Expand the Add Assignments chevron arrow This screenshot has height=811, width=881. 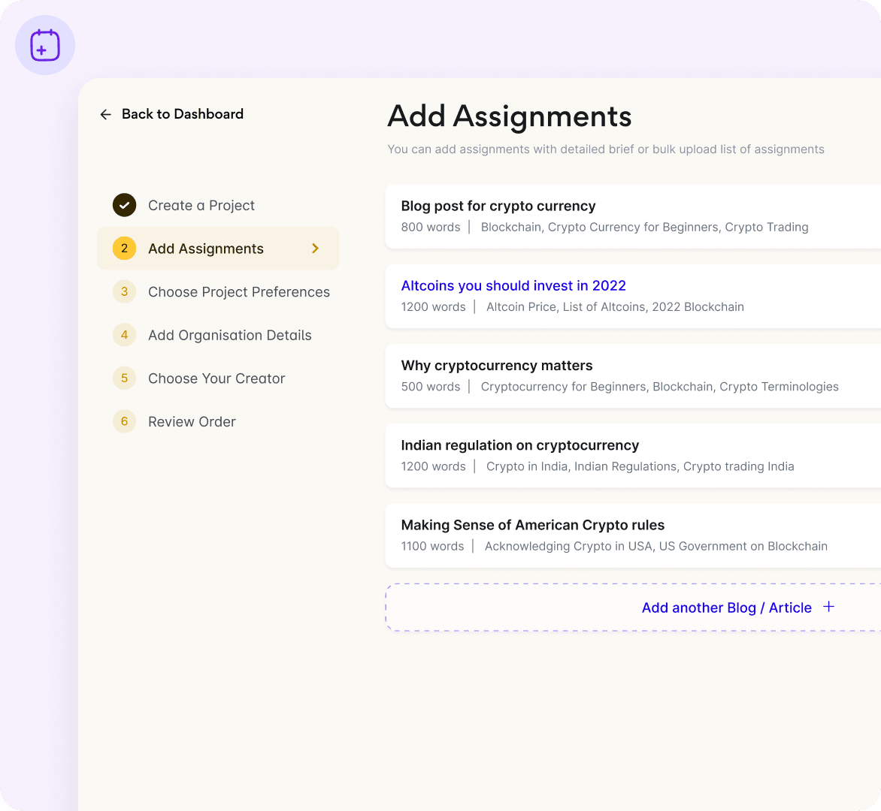pyautogui.click(x=316, y=249)
